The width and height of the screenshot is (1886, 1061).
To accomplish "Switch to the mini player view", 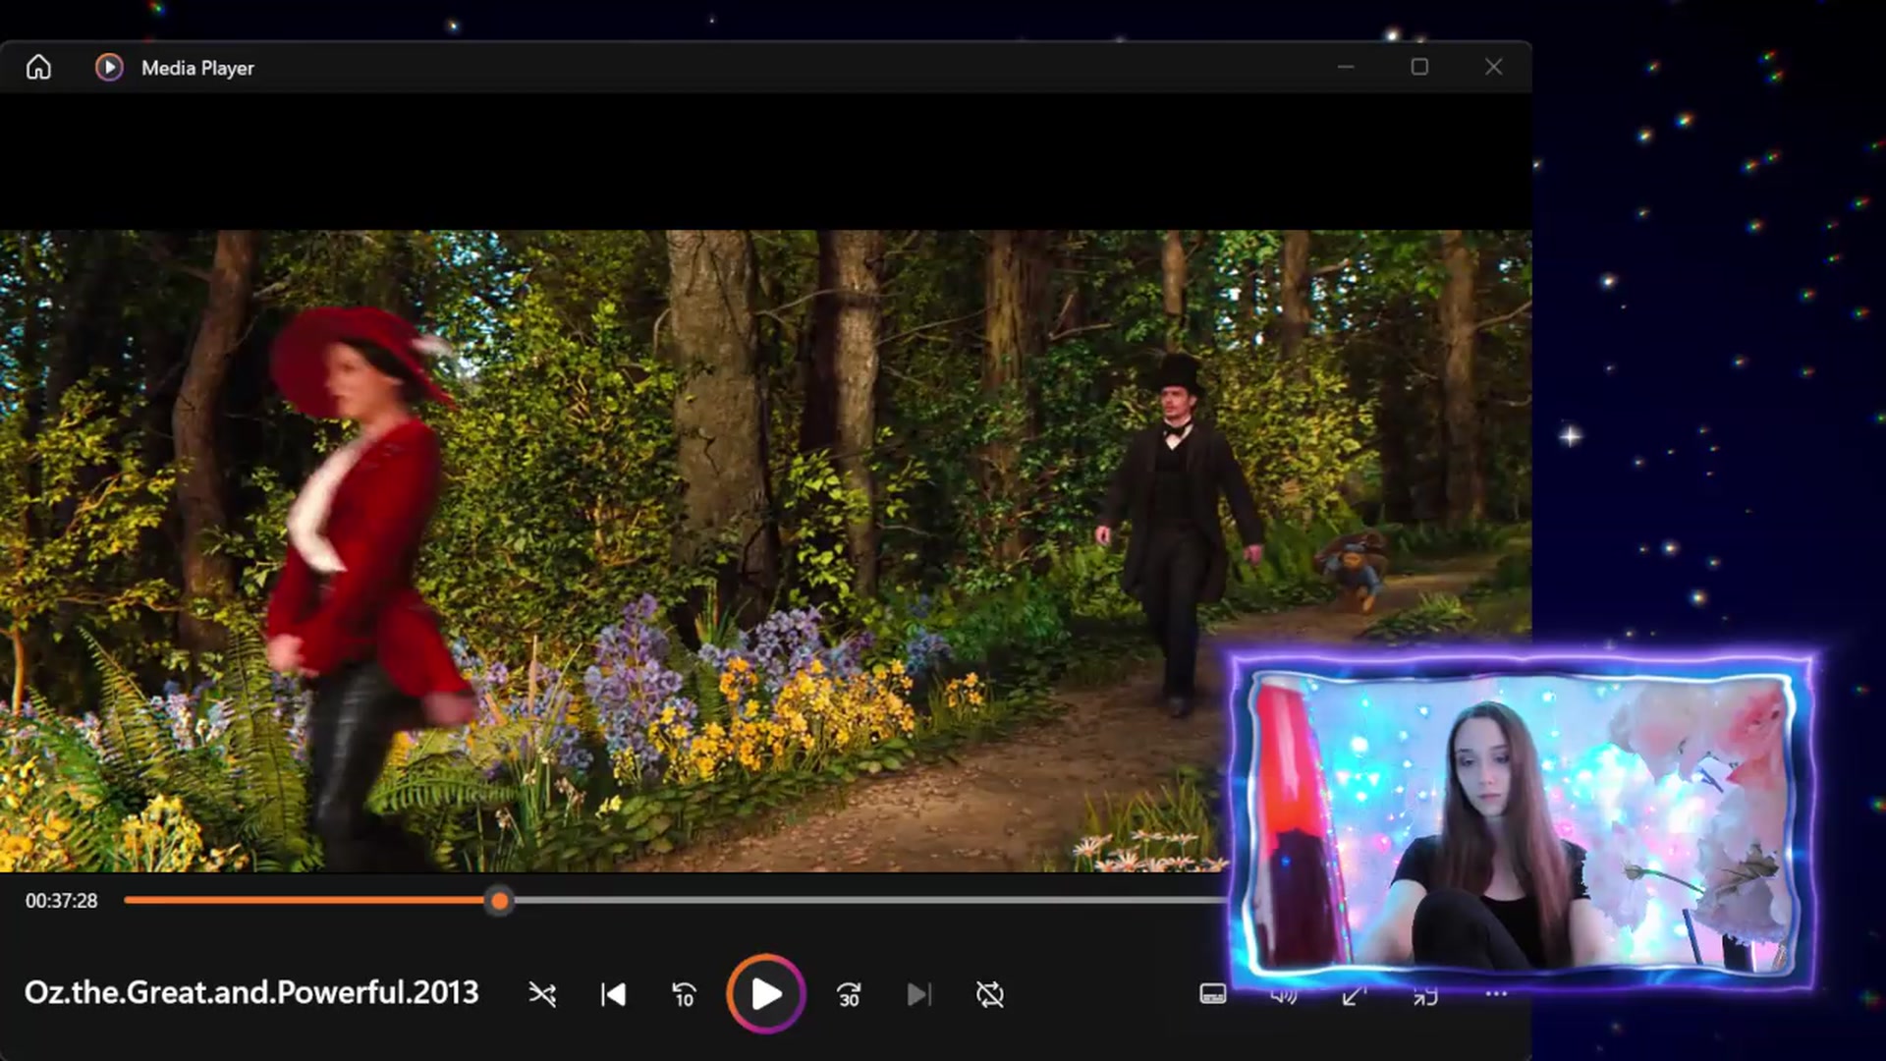I will coord(1425,997).
